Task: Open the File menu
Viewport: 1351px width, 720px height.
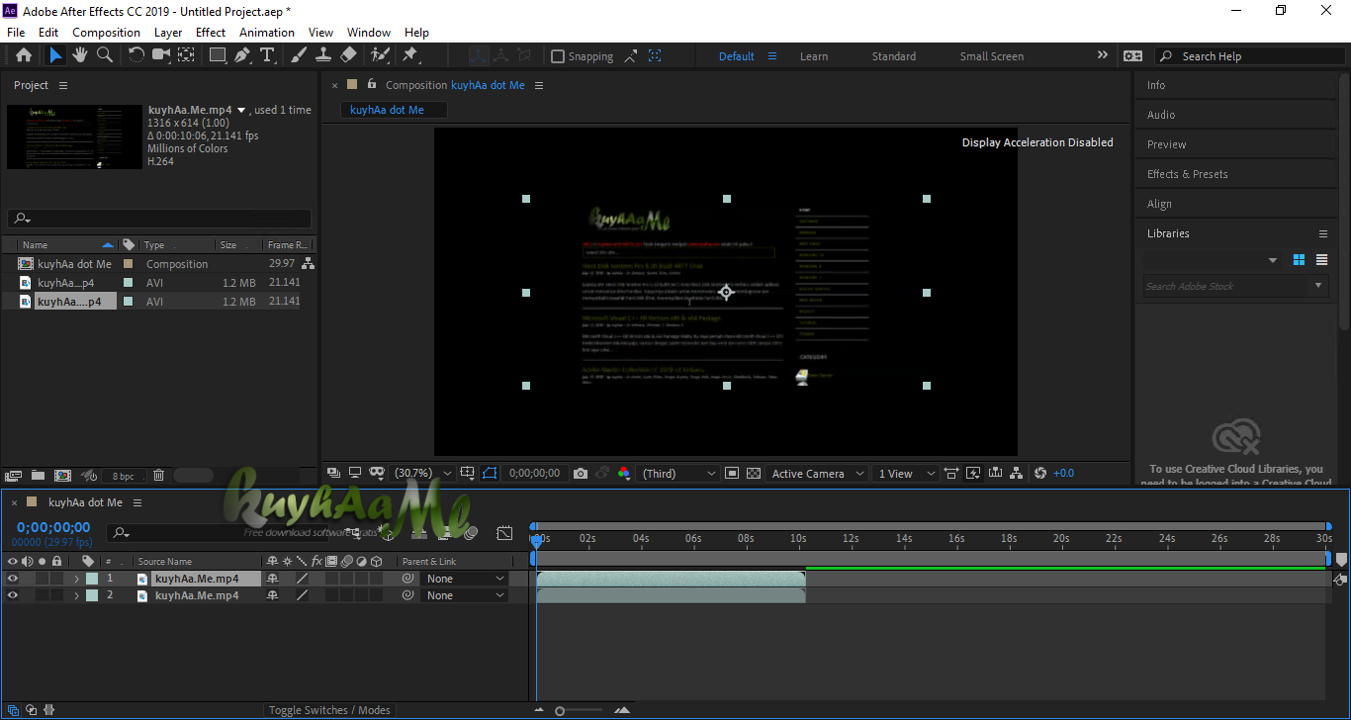Action: pyautogui.click(x=16, y=32)
